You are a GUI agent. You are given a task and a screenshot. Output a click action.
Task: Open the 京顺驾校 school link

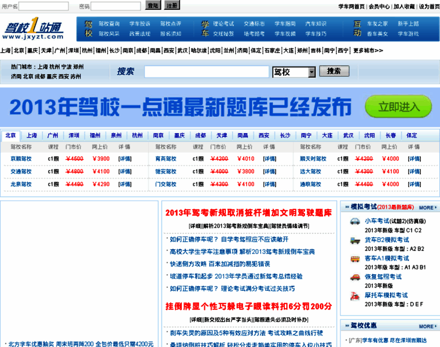21,159
